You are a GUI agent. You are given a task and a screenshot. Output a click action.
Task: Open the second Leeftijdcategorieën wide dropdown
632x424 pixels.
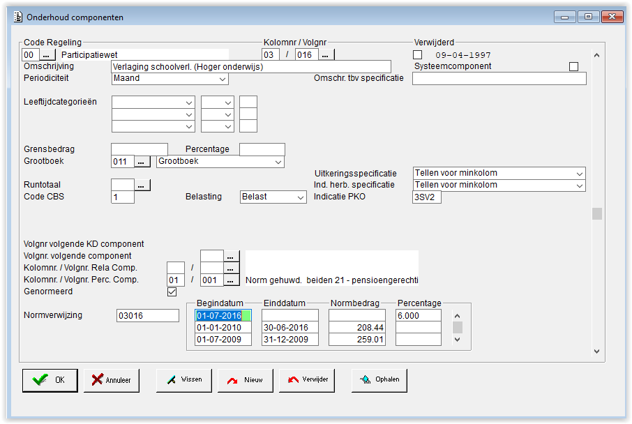(x=153, y=114)
